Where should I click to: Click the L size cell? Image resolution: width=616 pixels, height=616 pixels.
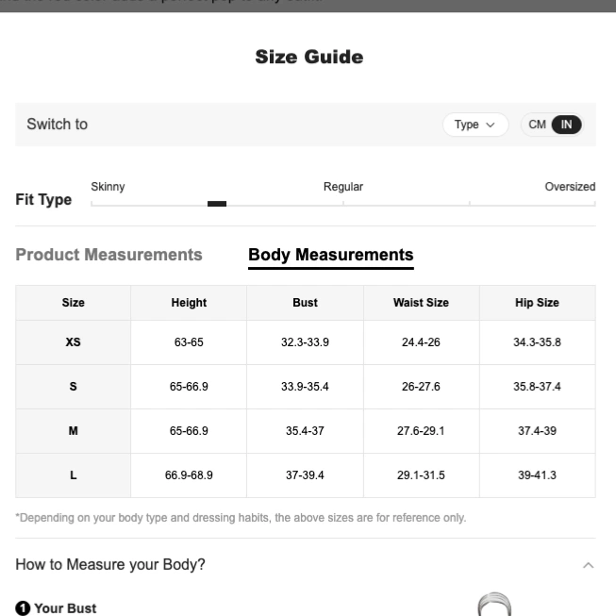(x=73, y=475)
